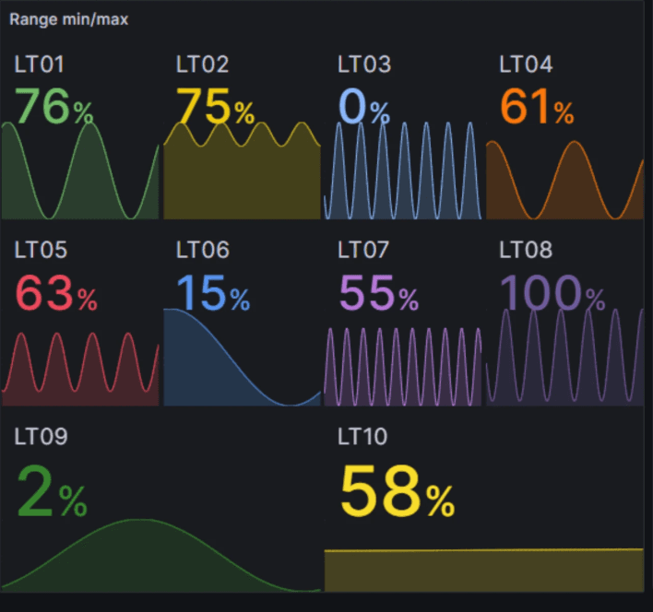653x612 pixels.
Task: Click the LT08 violet sparkline graph
Action: 564,357
